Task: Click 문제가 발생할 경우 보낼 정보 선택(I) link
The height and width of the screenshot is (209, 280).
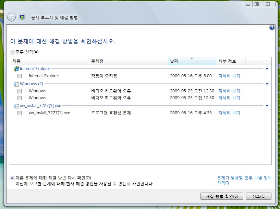Action: click(x=244, y=180)
